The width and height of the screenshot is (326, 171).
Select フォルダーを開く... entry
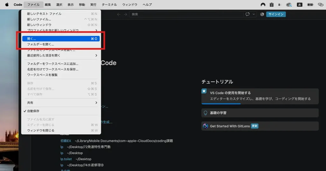61,44
